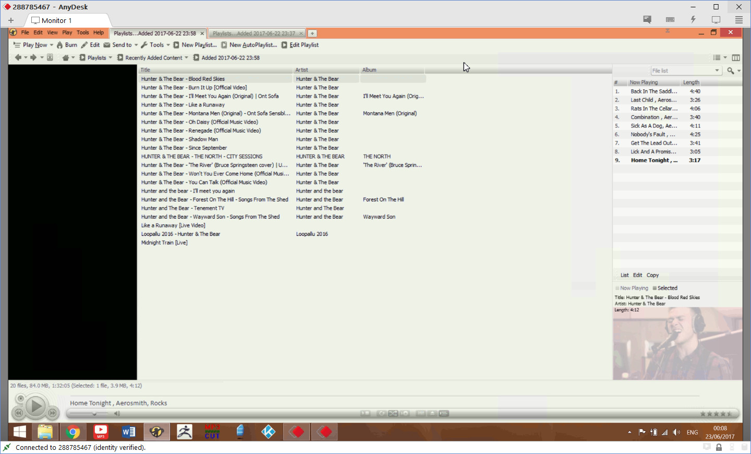751x454 pixels.
Task: Click the Burn disc toolbar icon
Action: pyautogui.click(x=67, y=45)
